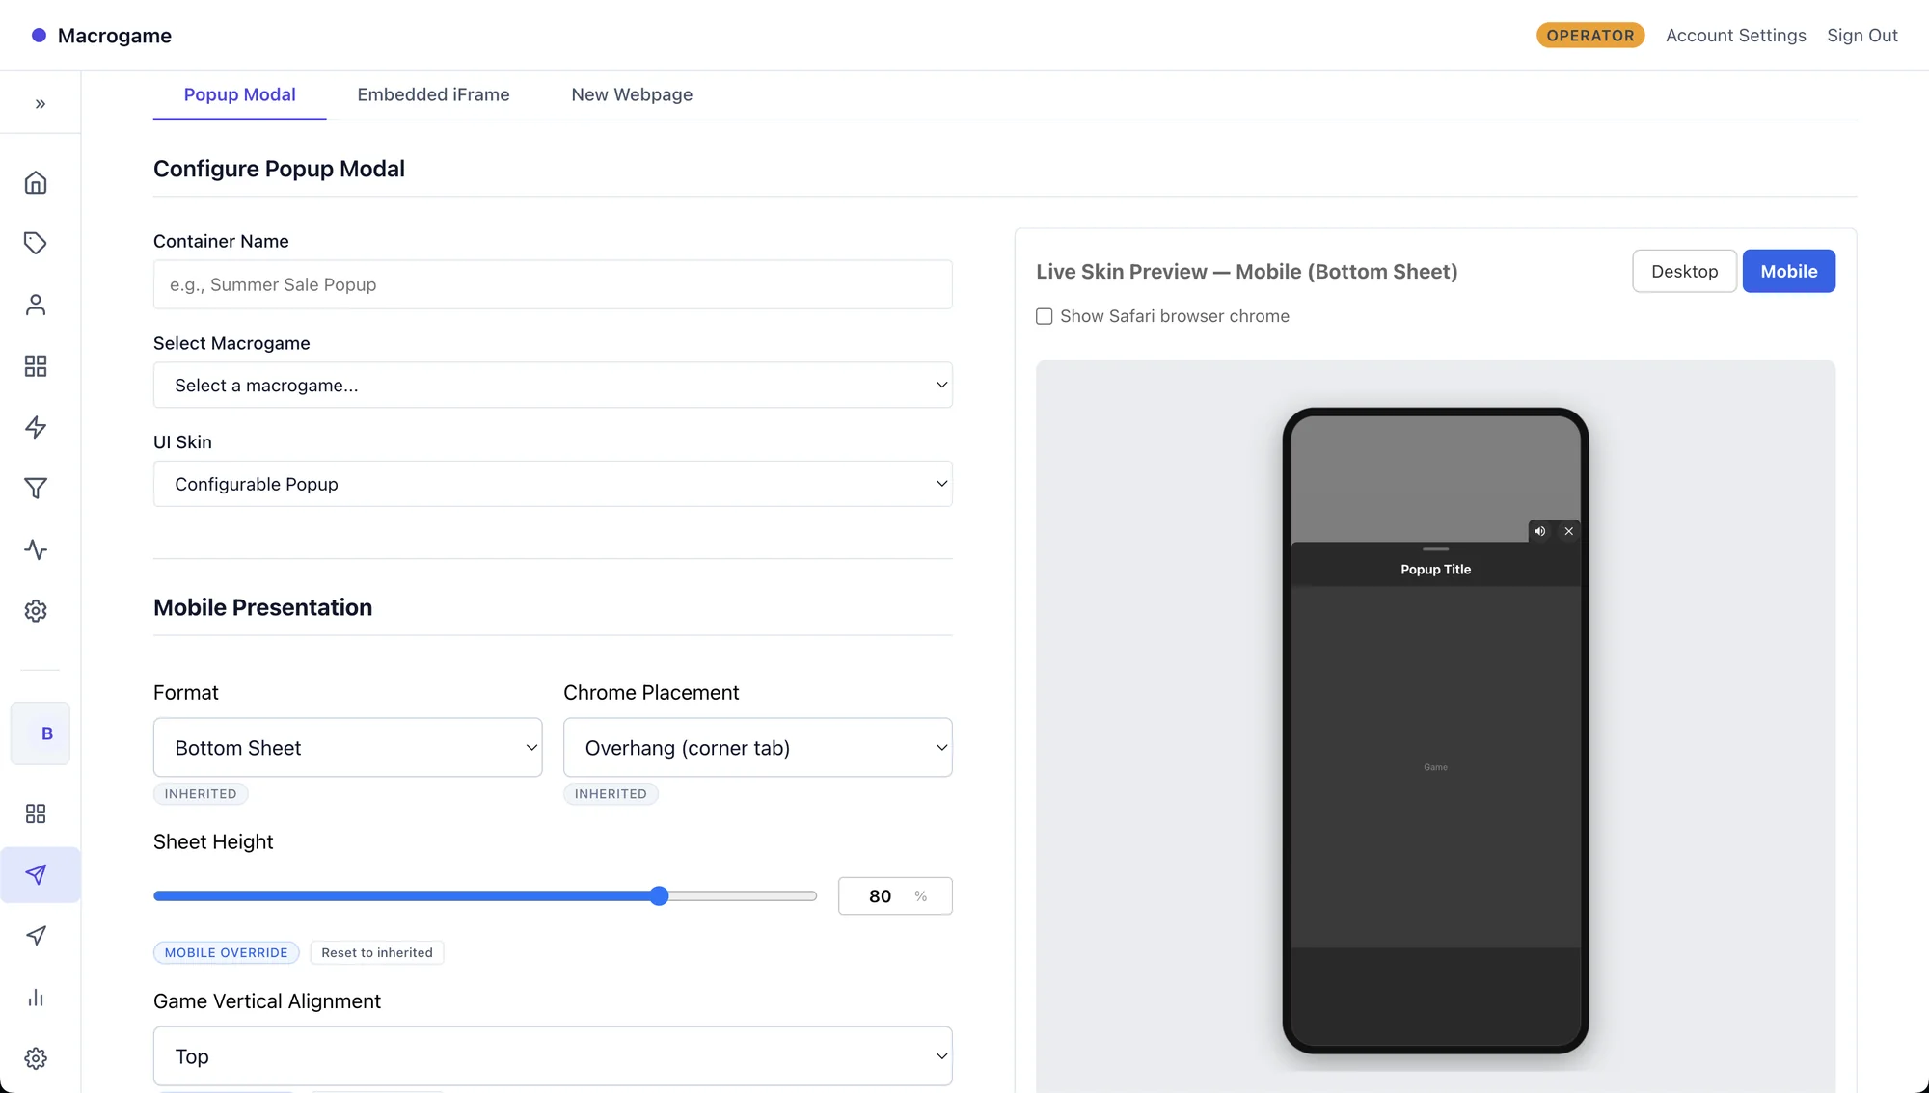Mute sound icon in phone preview
This screenshot has width=1929, height=1093.
[1540, 531]
